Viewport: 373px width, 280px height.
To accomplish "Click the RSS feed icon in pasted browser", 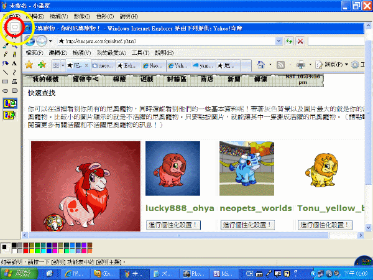I will (281, 65).
